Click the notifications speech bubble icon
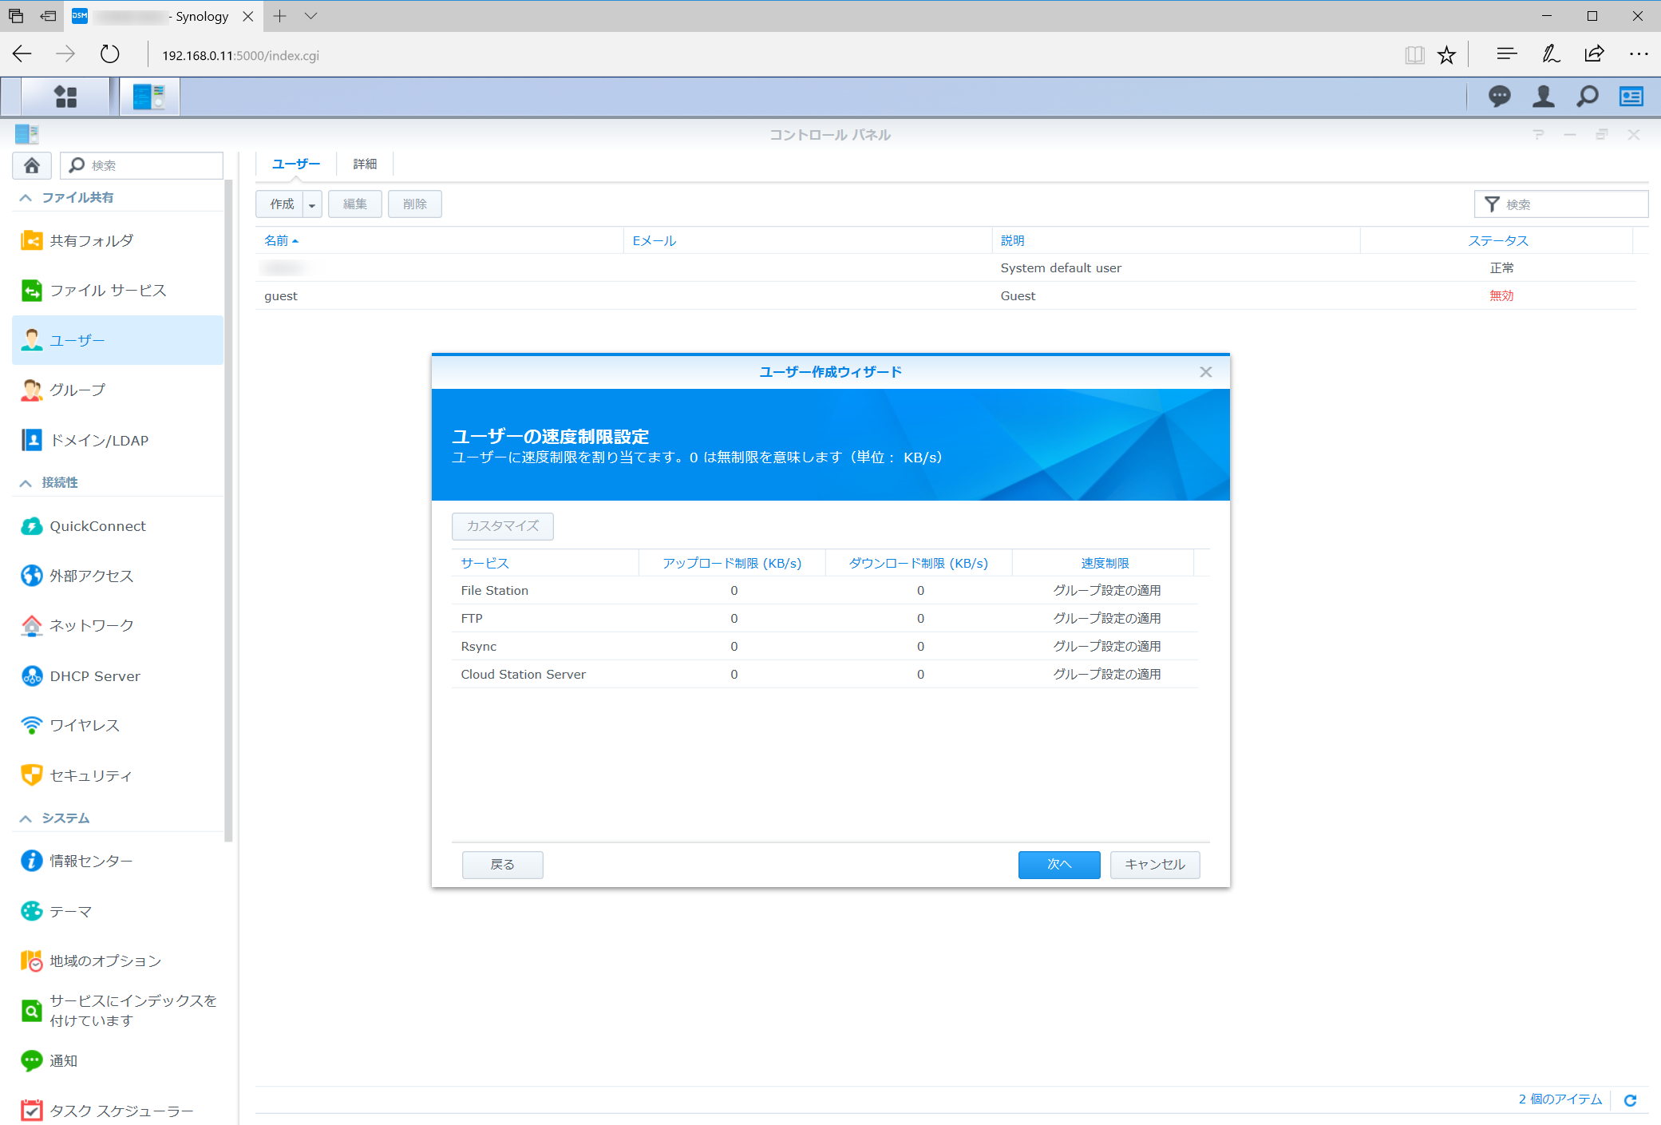This screenshot has width=1661, height=1125. [1499, 97]
